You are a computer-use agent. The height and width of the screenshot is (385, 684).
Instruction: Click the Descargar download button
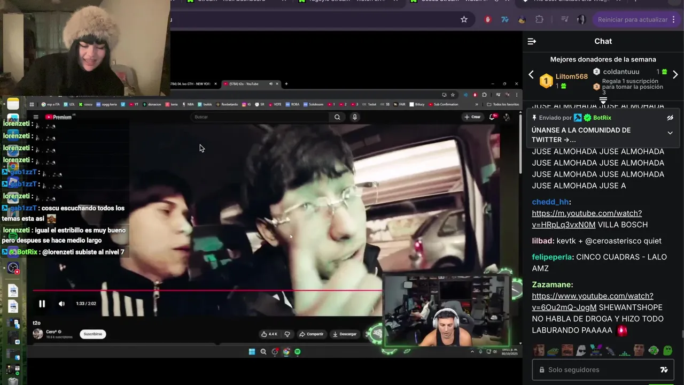[345, 334]
